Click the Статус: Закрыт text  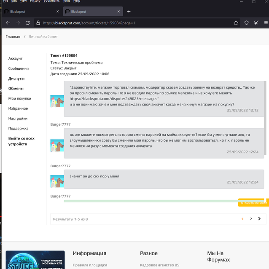63,68
